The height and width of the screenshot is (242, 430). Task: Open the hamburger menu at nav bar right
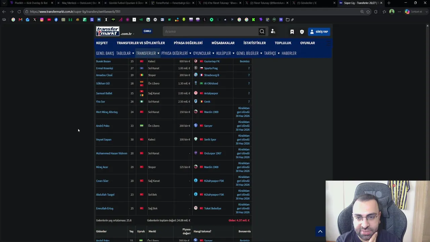point(329,43)
